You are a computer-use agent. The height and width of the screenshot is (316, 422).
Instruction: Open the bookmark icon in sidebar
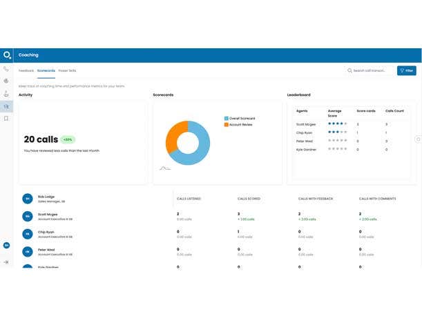(6, 119)
